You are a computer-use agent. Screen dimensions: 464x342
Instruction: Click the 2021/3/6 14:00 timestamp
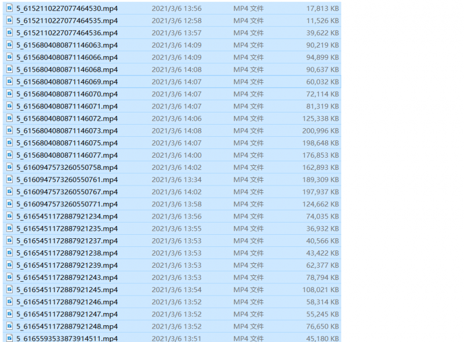(x=176, y=155)
